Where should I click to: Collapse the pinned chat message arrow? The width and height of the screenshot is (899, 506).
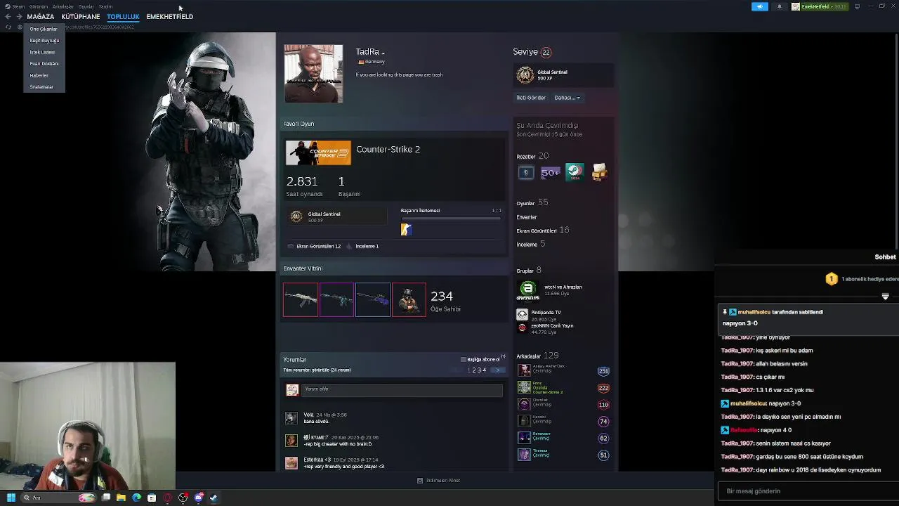point(885,297)
